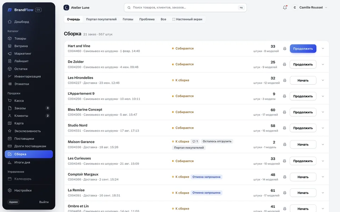The width and height of the screenshot is (340, 212).
Task: Click printer icon for Les Curieuses
Action: (x=284, y=161)
